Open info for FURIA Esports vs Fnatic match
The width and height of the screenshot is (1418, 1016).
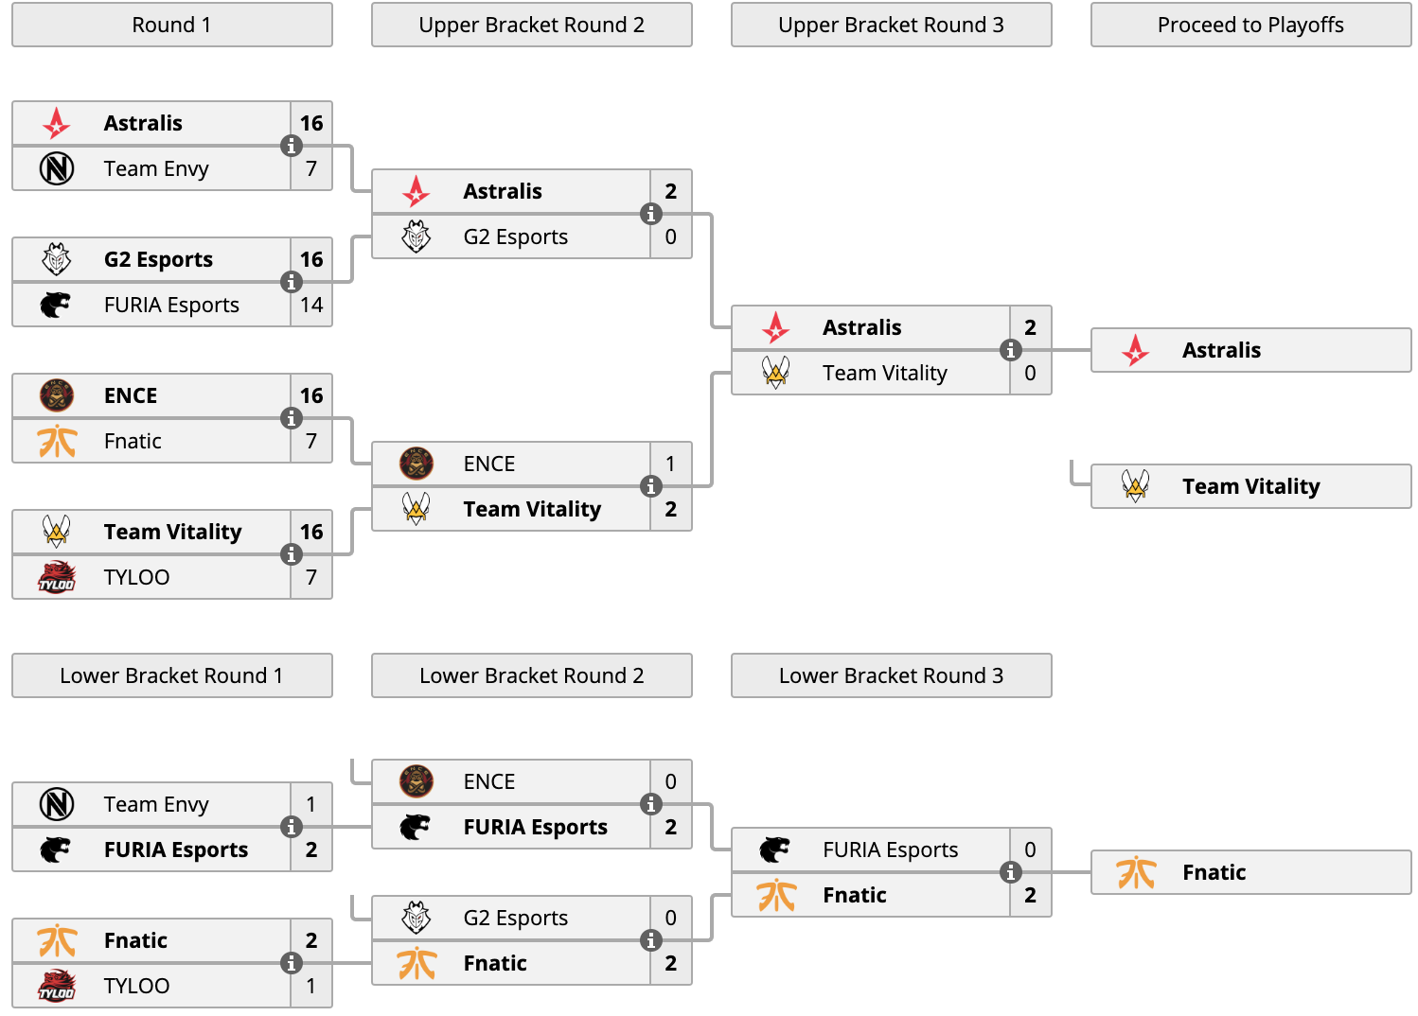(1011, 872)
